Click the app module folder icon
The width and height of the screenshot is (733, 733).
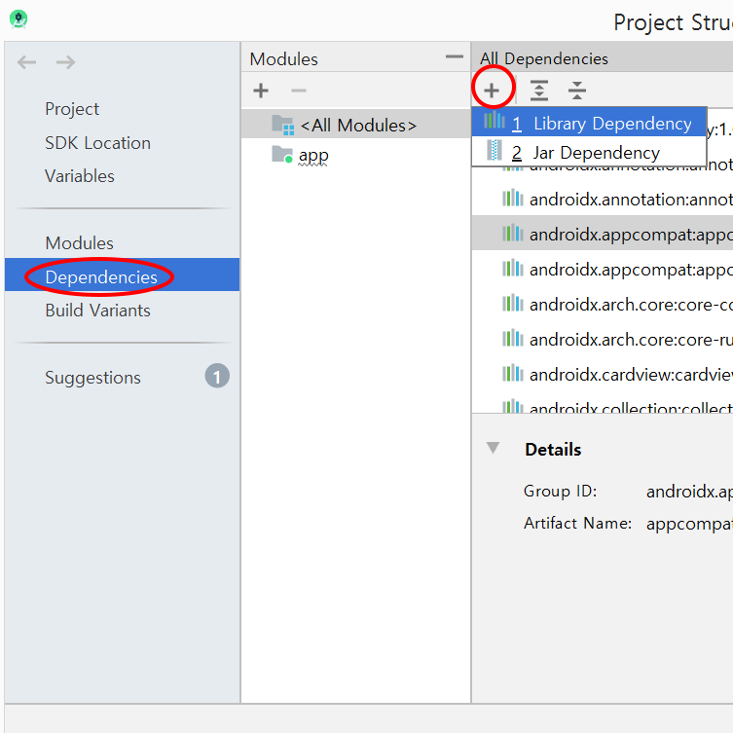282,154
